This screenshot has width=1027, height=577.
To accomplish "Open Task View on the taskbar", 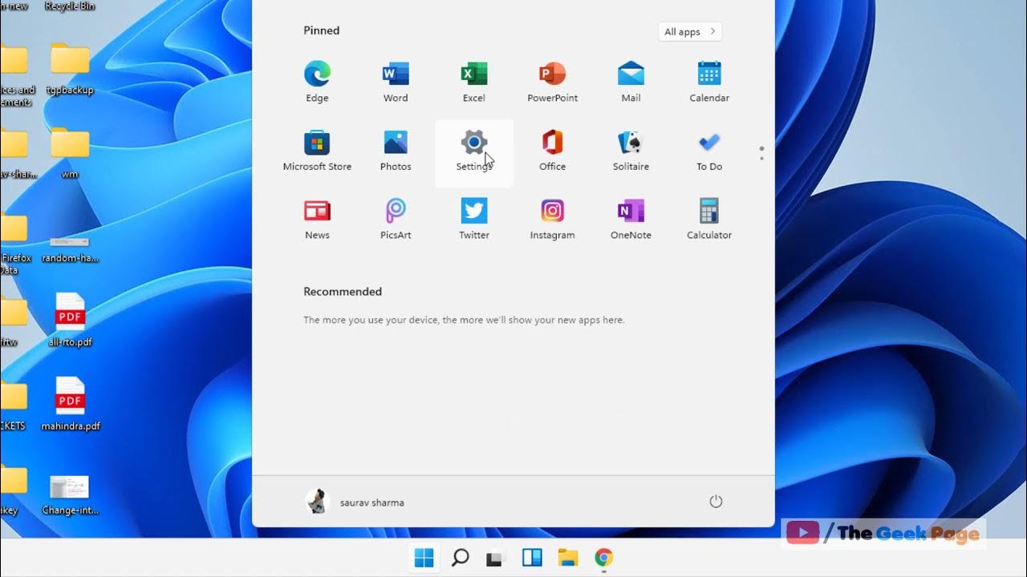I will pos(496,558).
